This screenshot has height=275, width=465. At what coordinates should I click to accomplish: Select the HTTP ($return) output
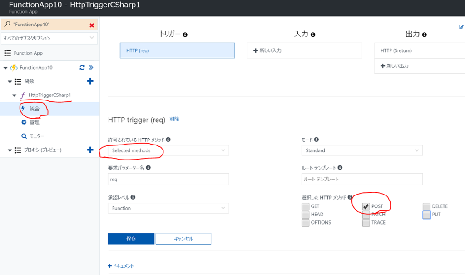420,50
